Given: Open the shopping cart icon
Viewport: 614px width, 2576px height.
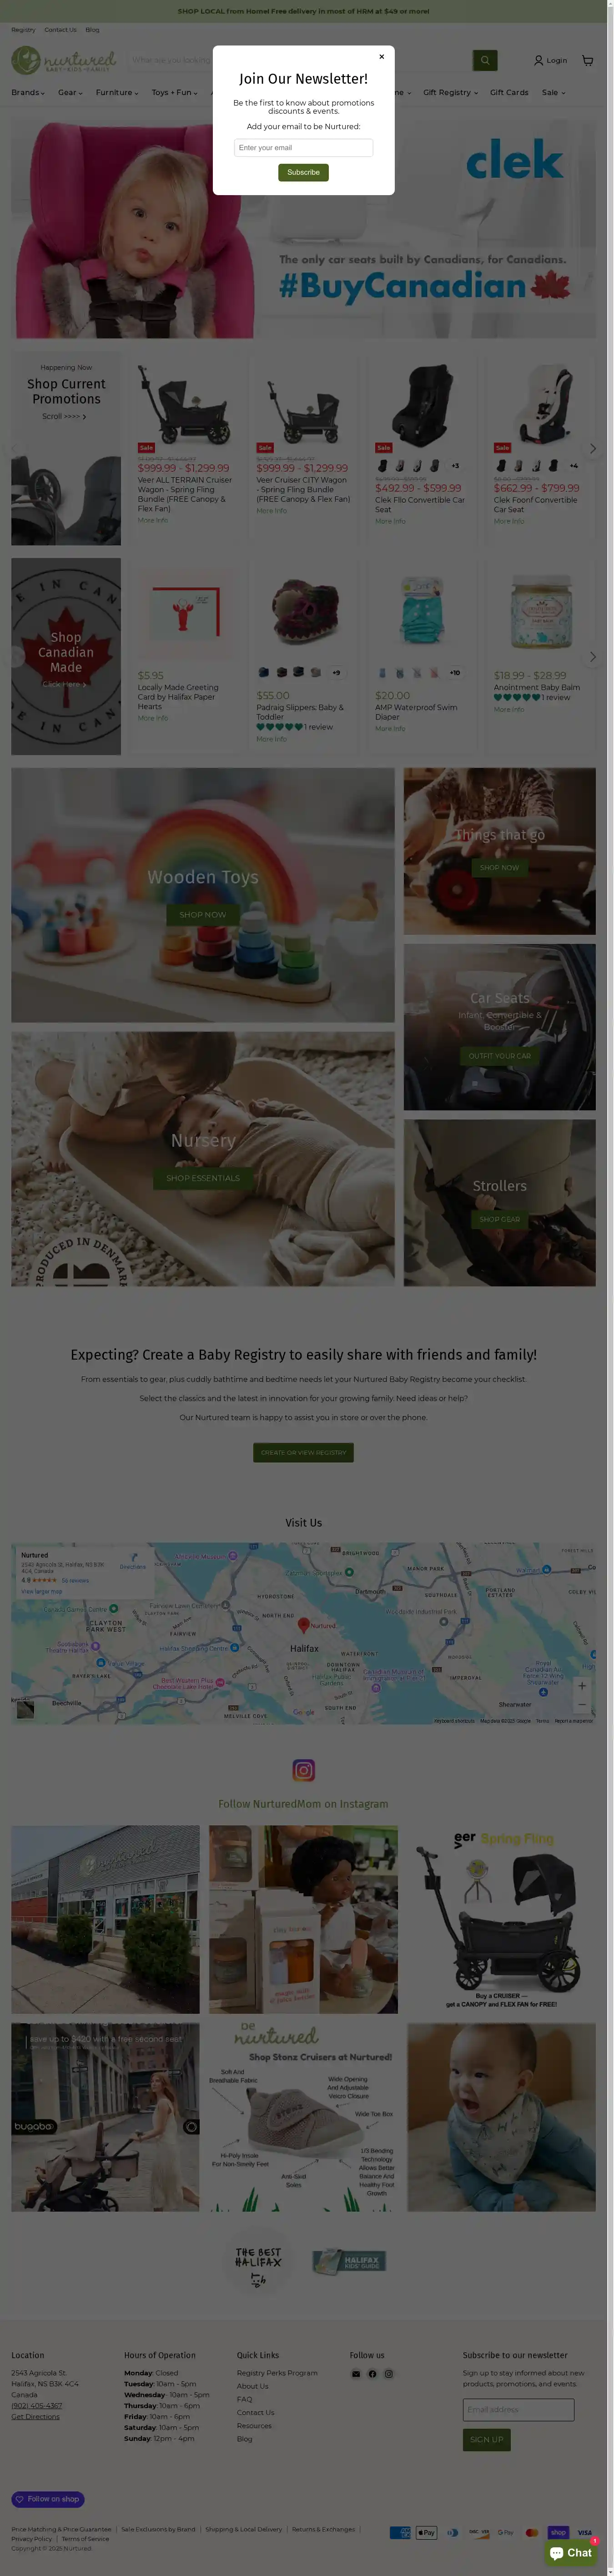Looking at the screenshot, I should click(x=587, y=60).
